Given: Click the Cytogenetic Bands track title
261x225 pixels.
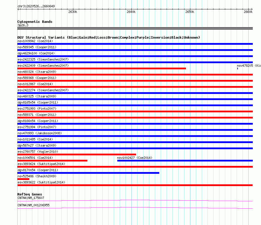Looking at the screenshot, I should pyautogui.click(x=35, y=22).
